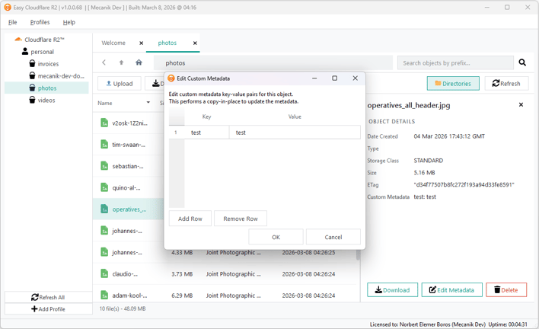The height and width of the screenshot is (329, 539).
Task: Click Add Row in metadata dialog
Action: (190, 219)
